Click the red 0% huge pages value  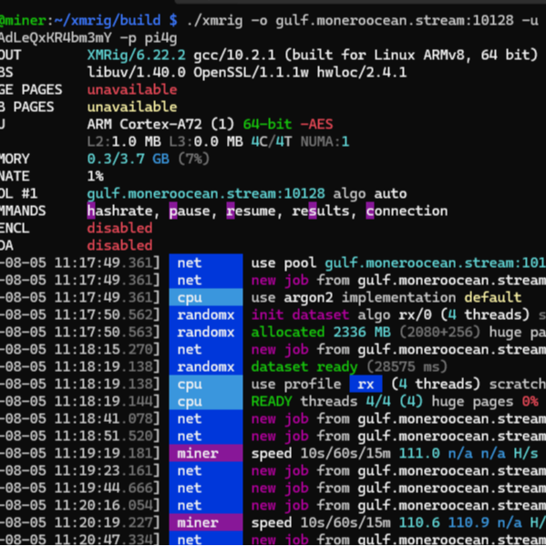530,401
